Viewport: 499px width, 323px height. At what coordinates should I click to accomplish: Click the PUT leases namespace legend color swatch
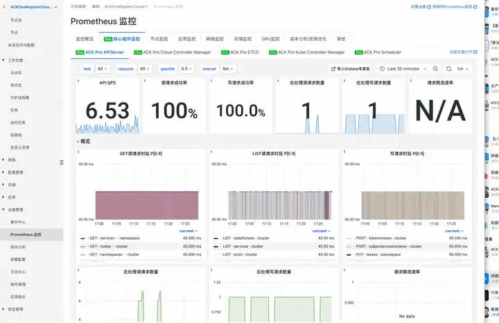(349, 255)
